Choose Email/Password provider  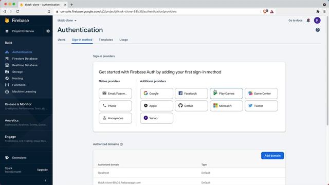[115, 94]
